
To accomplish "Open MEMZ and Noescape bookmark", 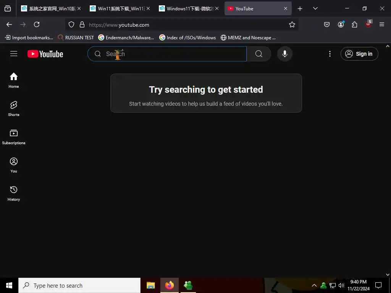I will coord(248,38).
